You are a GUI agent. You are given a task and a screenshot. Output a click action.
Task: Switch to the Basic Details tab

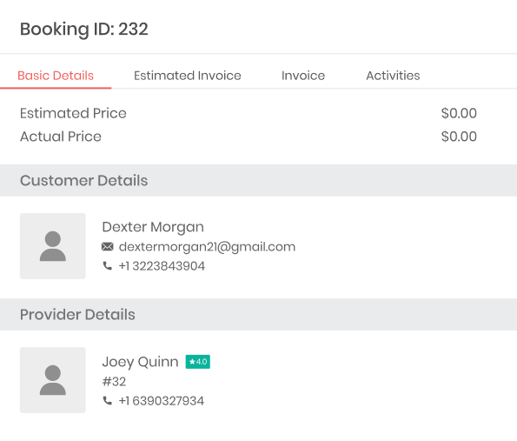[x=56, y=76]
